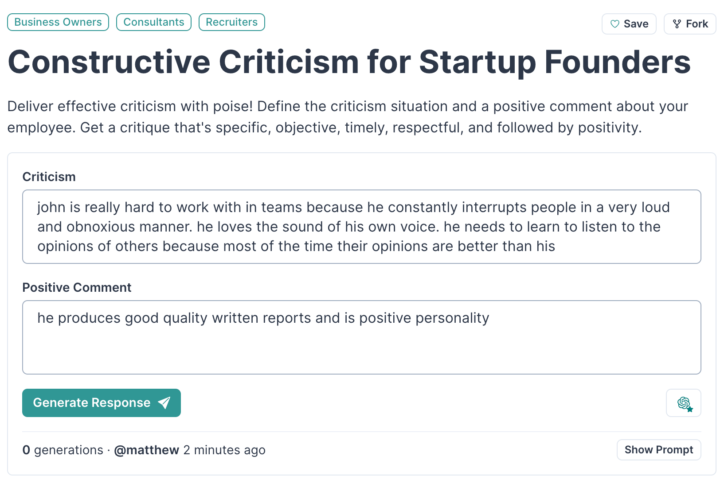Click the Criticism field label

(x=49, y=177)
